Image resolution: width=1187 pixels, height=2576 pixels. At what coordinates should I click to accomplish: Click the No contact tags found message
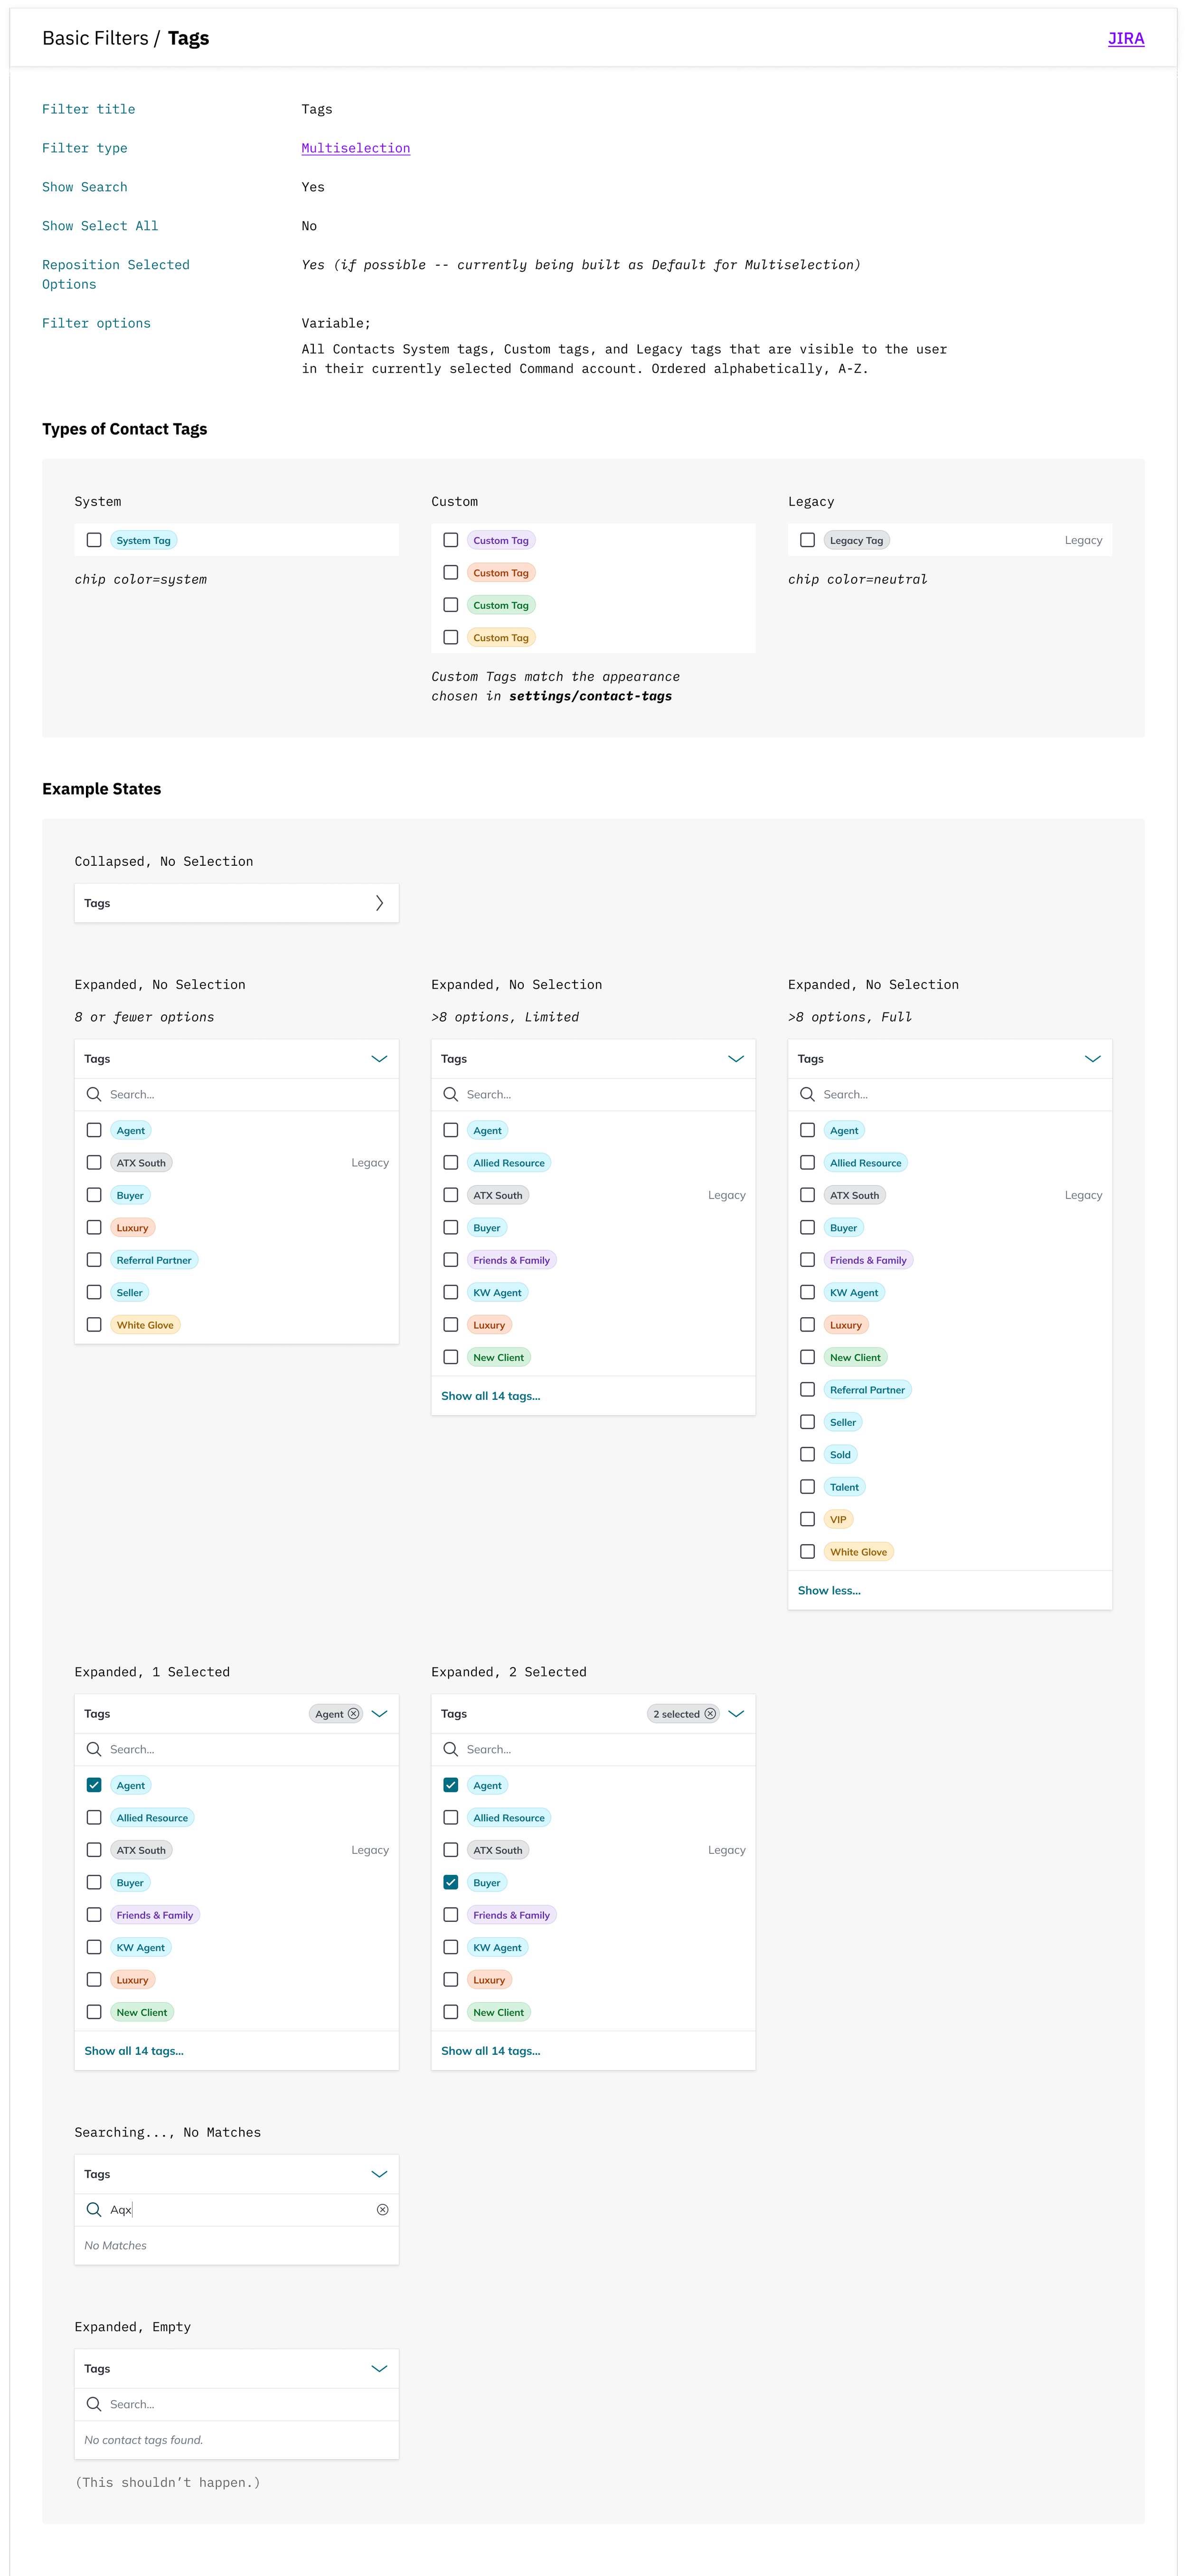[143, 2440]
